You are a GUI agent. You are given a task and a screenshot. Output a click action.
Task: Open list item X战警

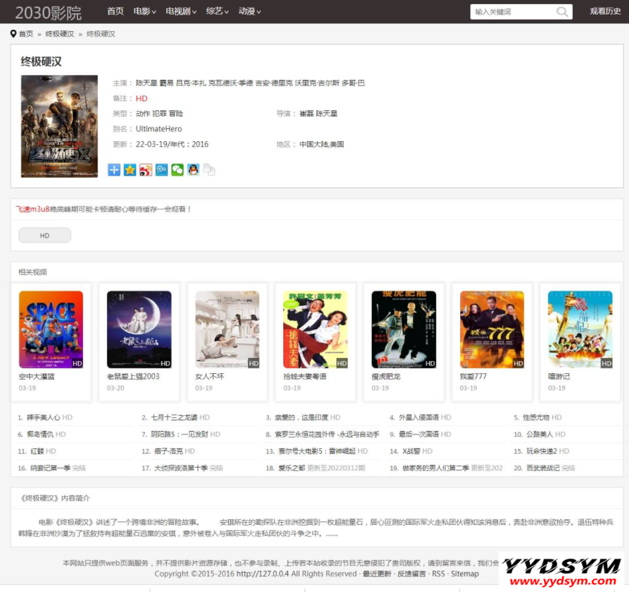click(411, 451)
